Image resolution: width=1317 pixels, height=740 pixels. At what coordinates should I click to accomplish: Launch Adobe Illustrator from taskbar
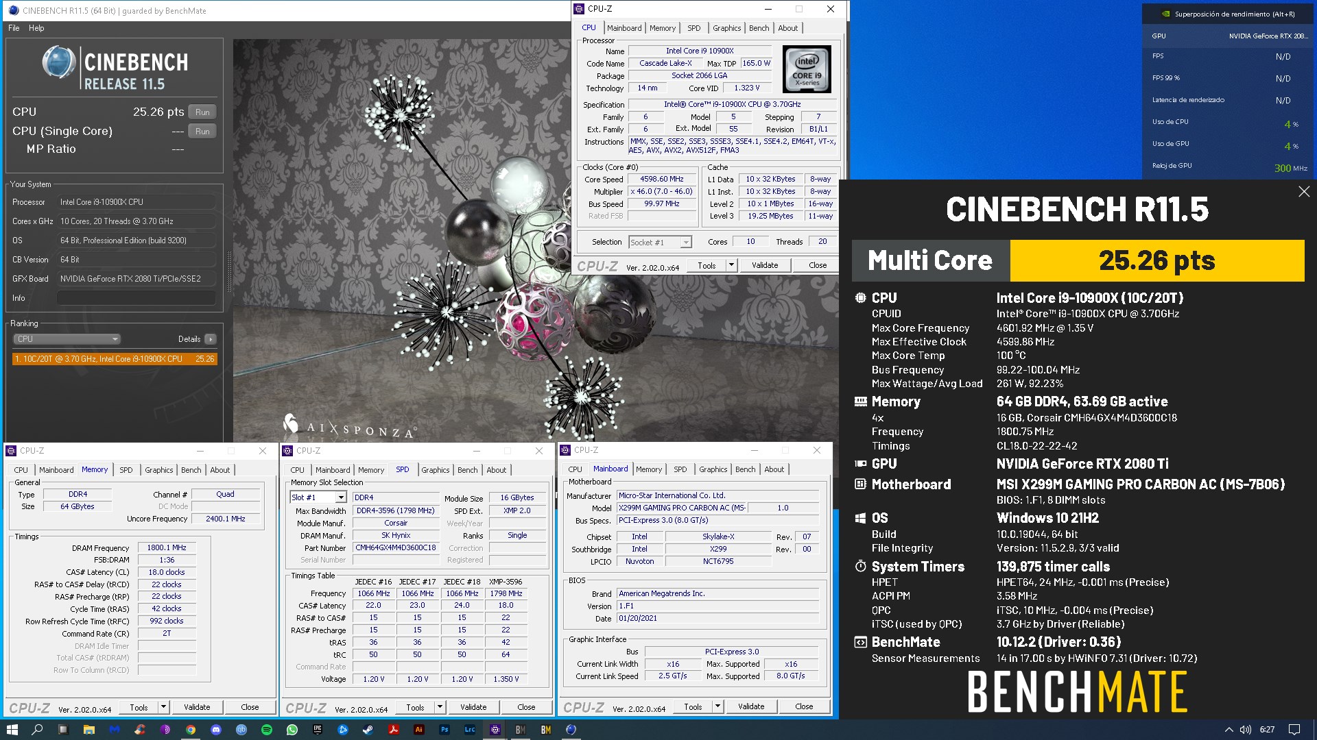click(419, 730)
